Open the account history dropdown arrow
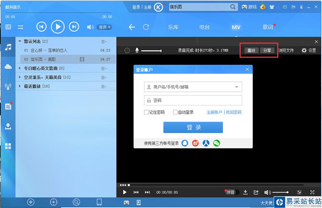Screen dimensions: 322x208 pos(236,87)
